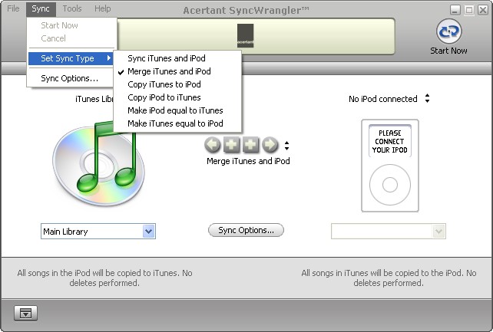Click the No iPod connected label
The image size is (493, 332).
(x=383, y=99)
